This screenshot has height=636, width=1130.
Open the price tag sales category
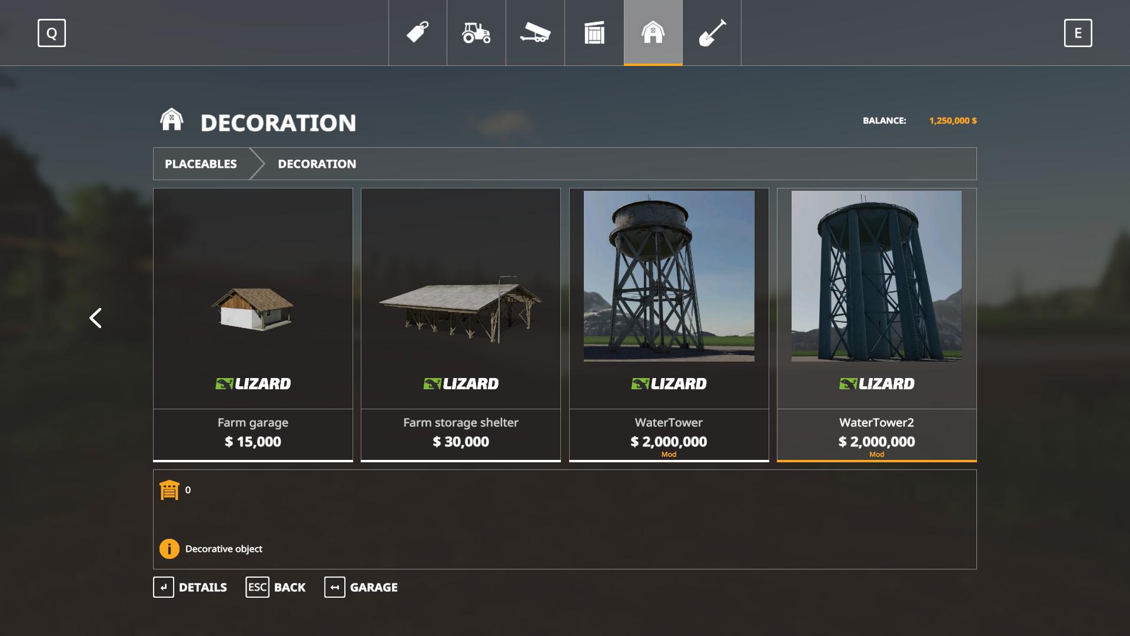tap(417, 32)
